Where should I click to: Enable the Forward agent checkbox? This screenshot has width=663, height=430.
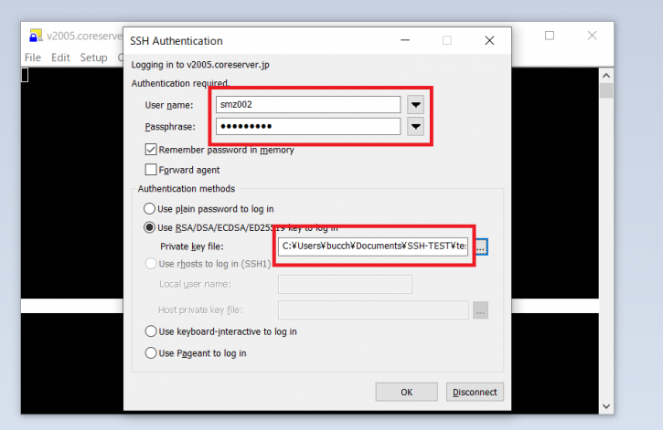[x=151, y=170]
